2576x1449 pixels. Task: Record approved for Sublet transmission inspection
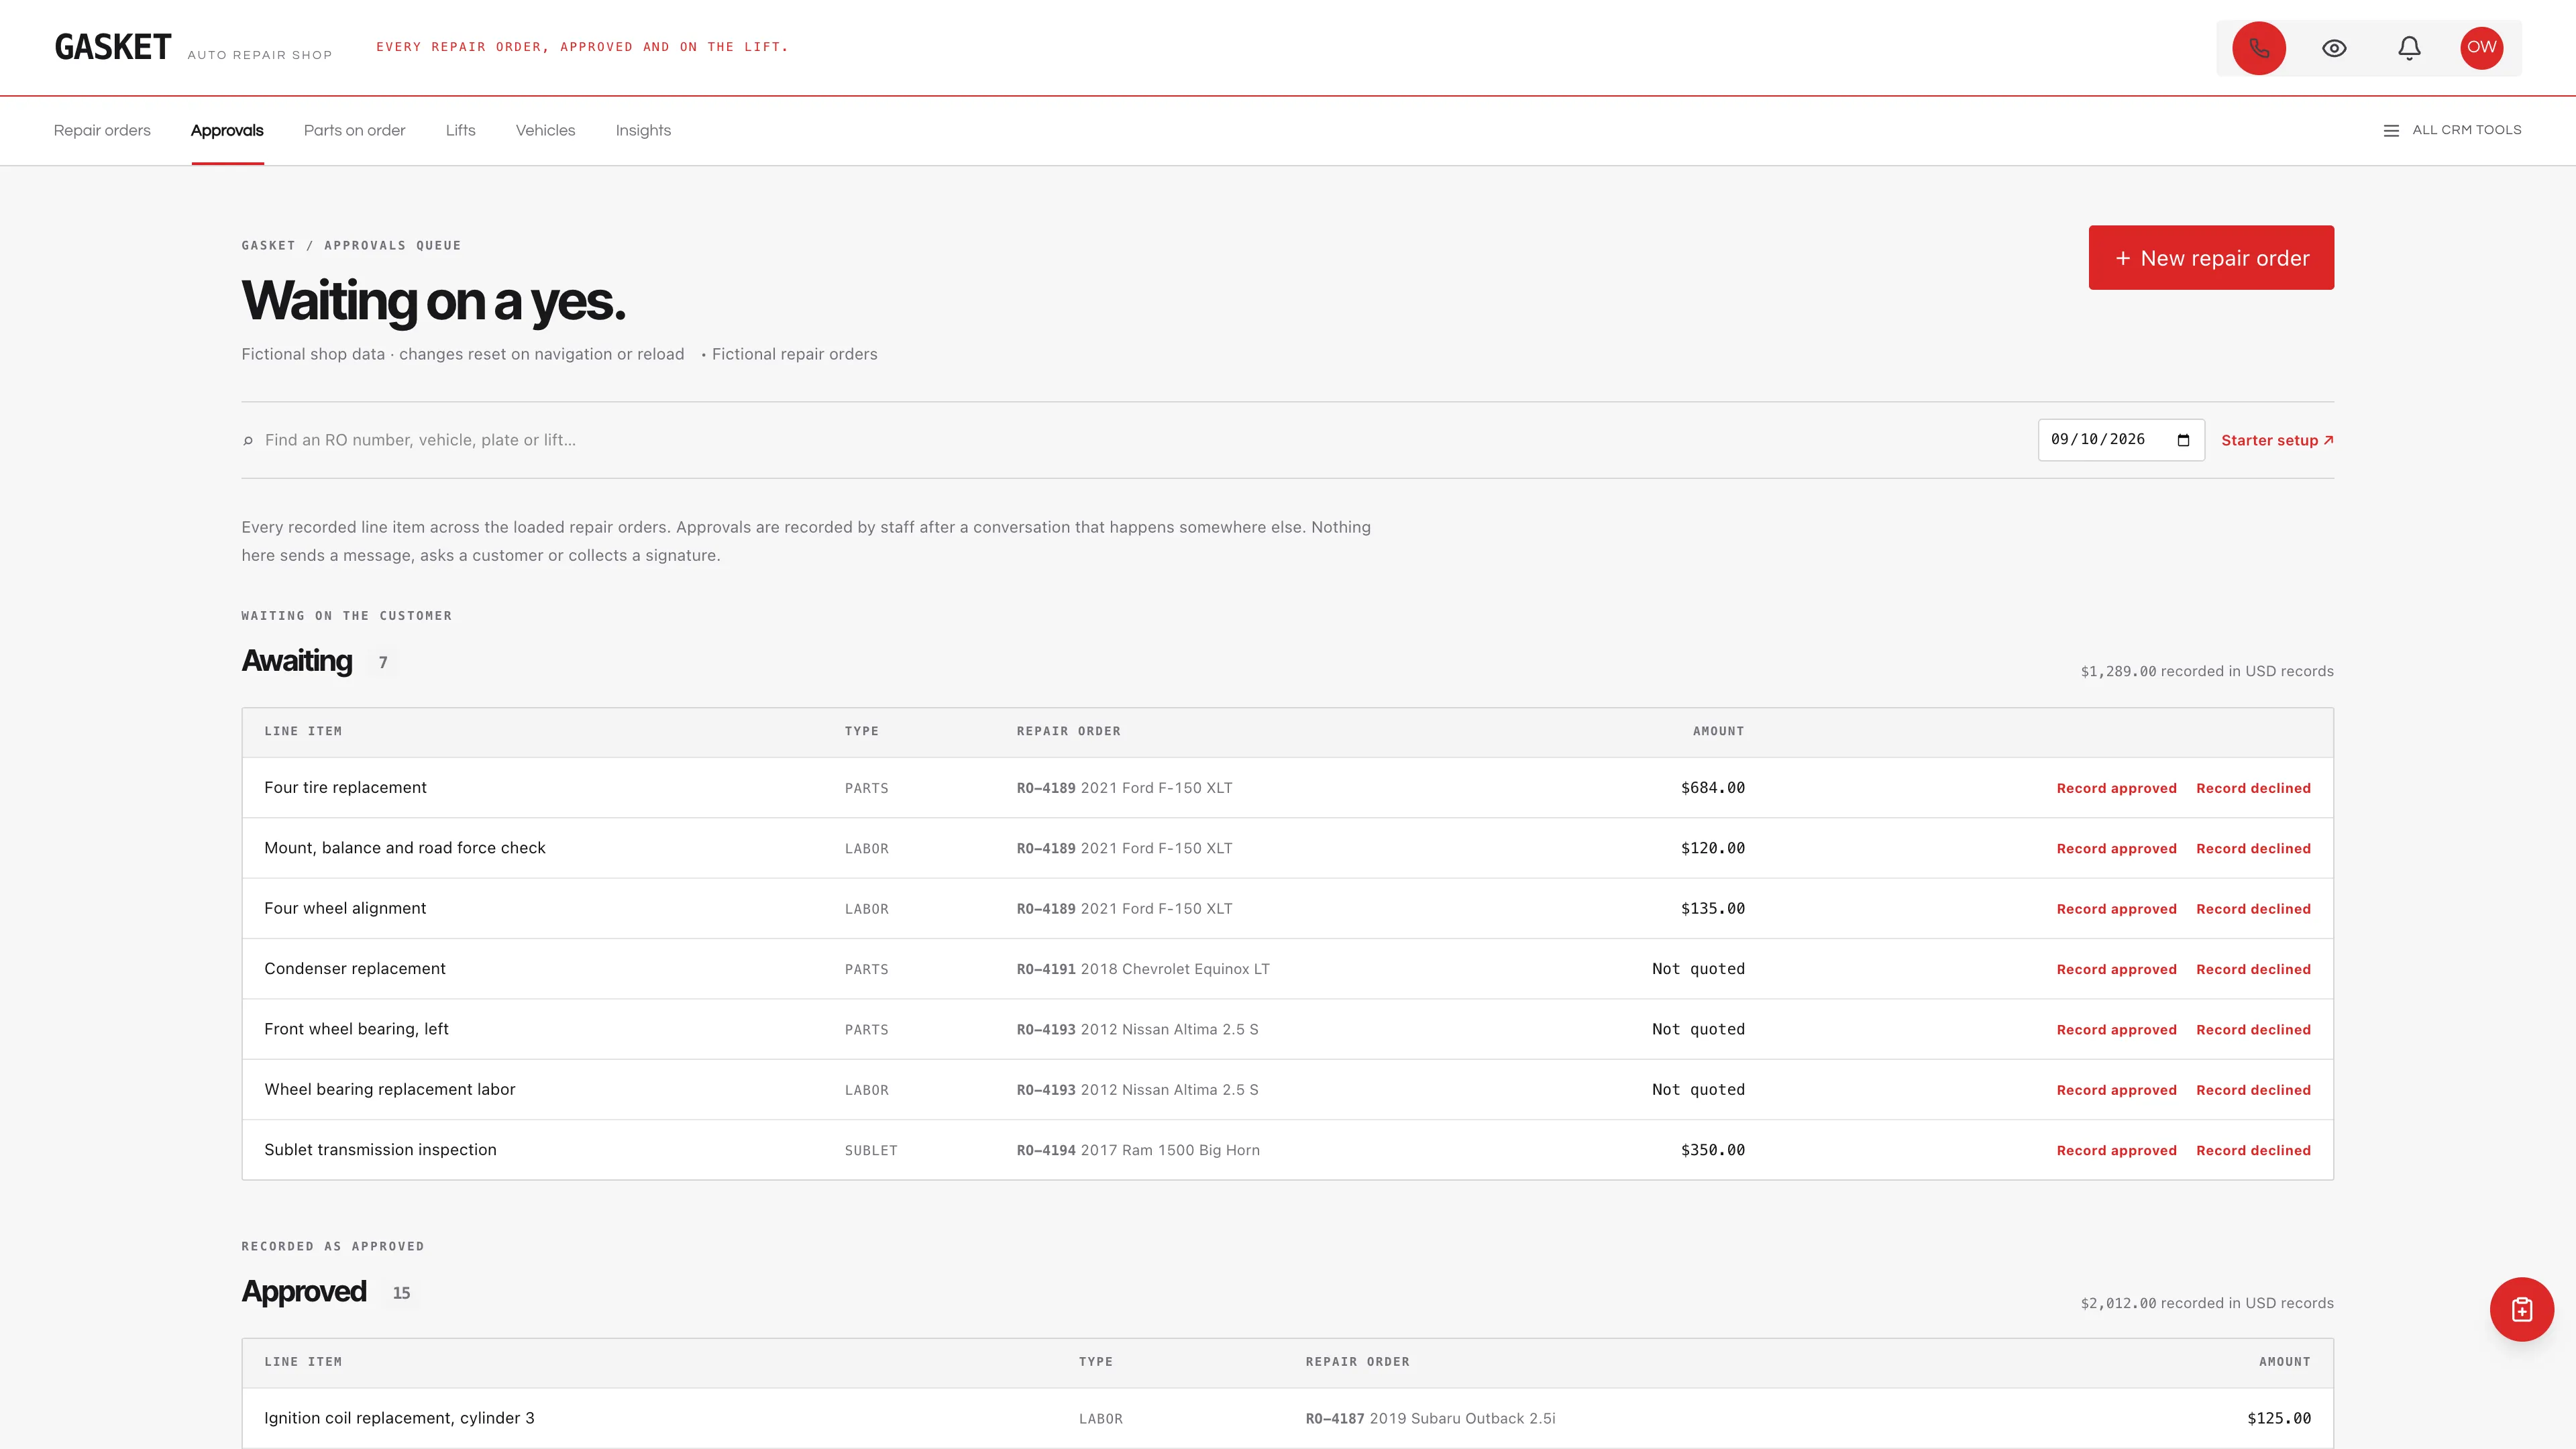coord(2116,1150)
